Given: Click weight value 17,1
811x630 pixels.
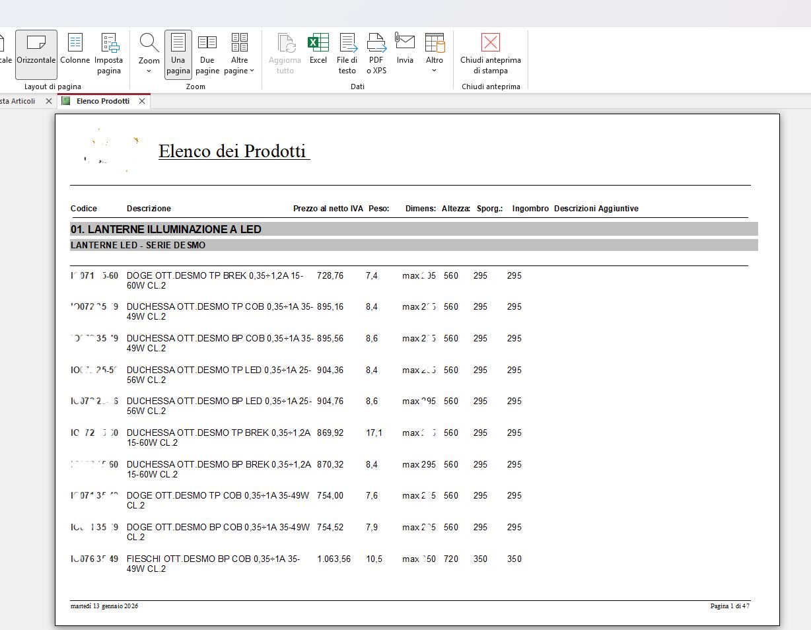Looking at the screenshot, I should point(374,433).
